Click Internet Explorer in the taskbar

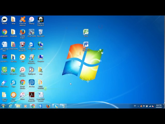(11, 106)
